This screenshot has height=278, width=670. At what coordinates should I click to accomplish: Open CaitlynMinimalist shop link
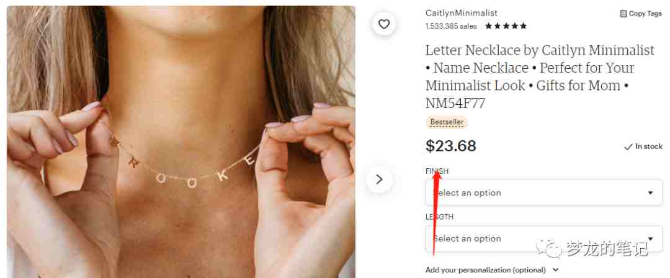coord(462,13)
